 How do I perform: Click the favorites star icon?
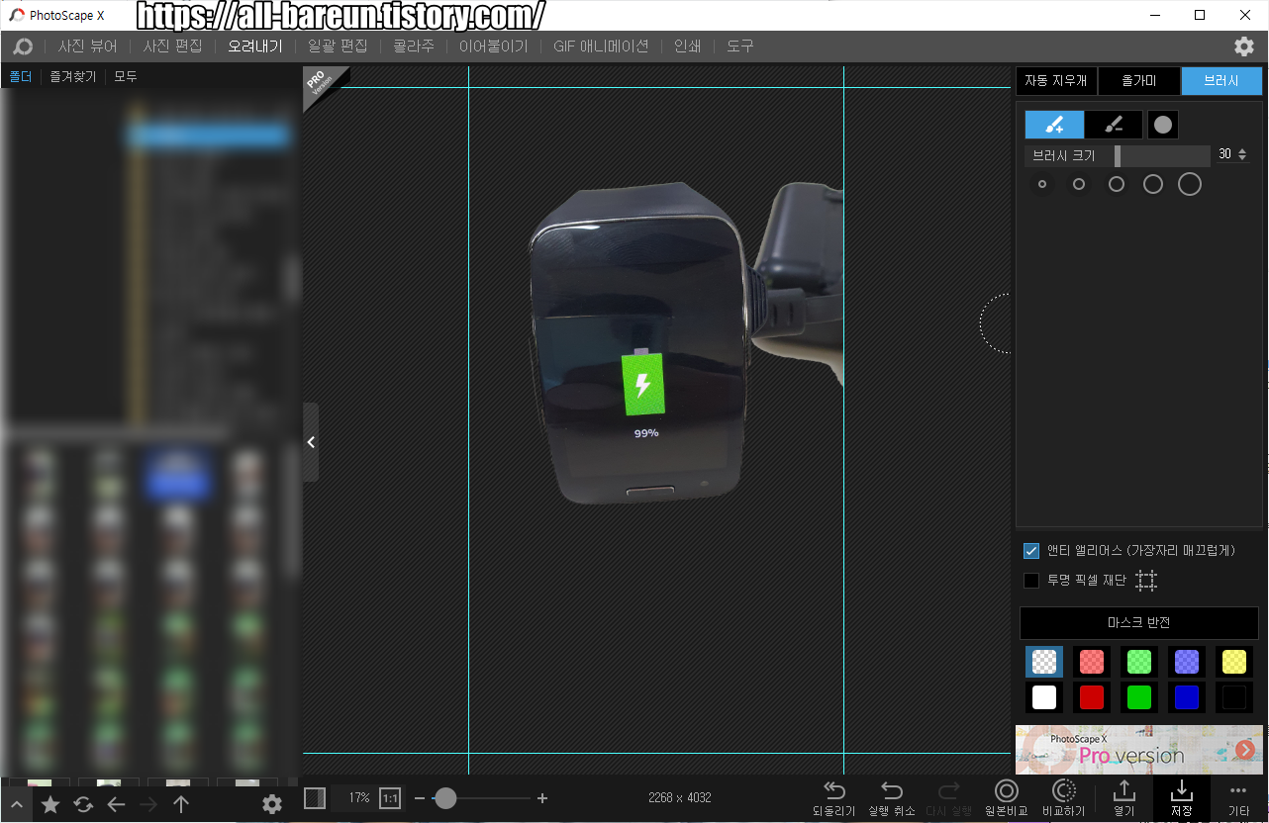coord(50,805)
